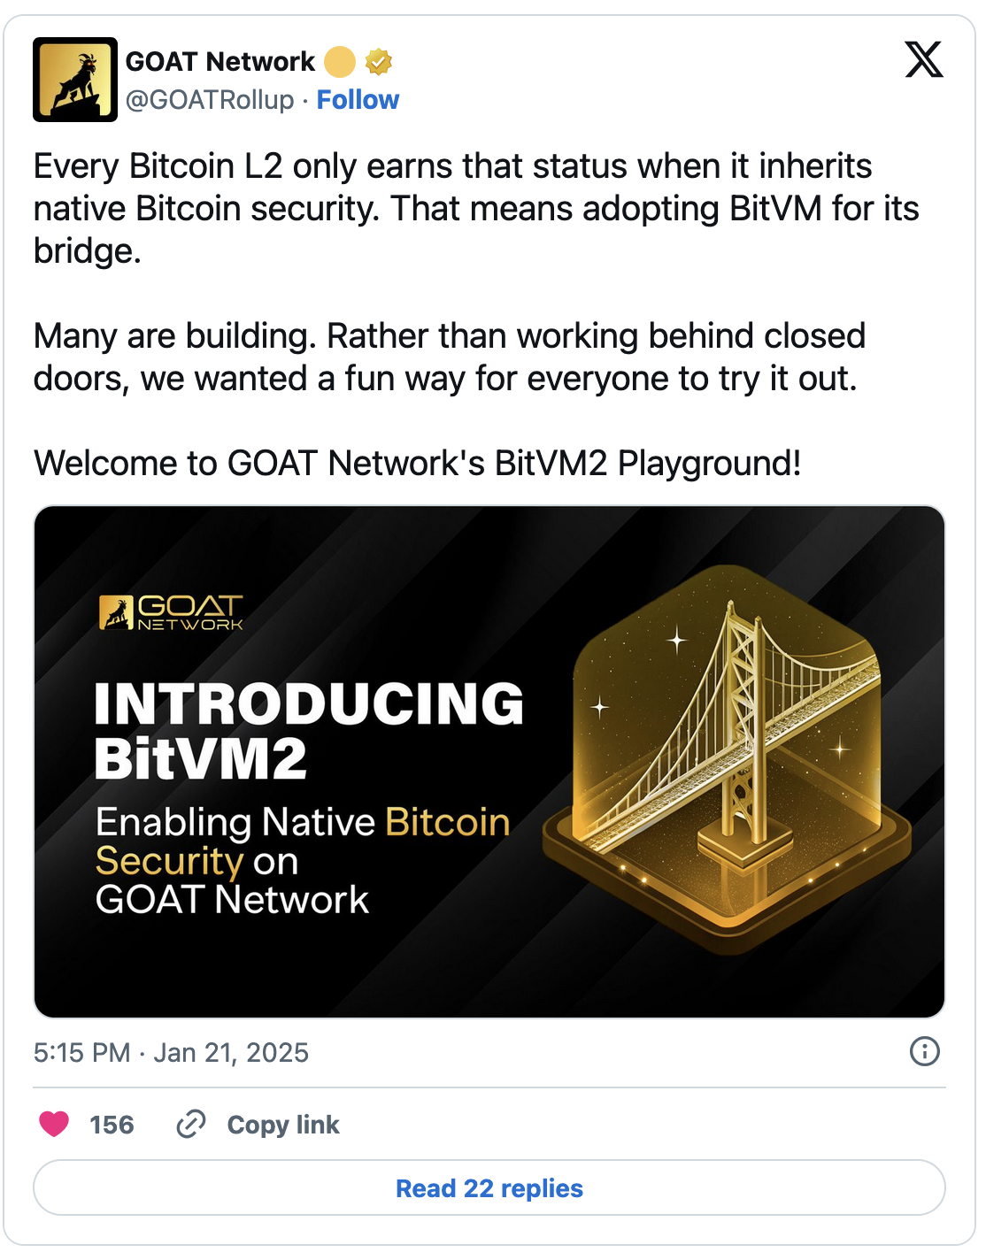986x1260 pixels.
Task: Click the info icon next to the timestamp
Action: pyautogui.click(x=926, y=1053)
